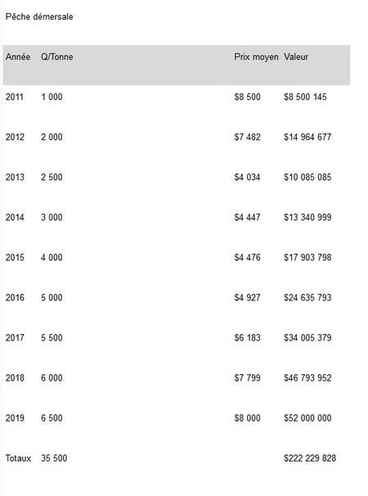
Task: Click the $4 476 price for 2015
Action: [x=247, y=258]
